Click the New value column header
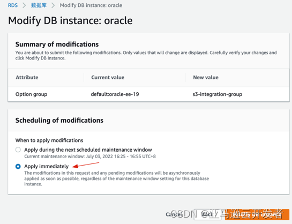 (x=206, y=78)
